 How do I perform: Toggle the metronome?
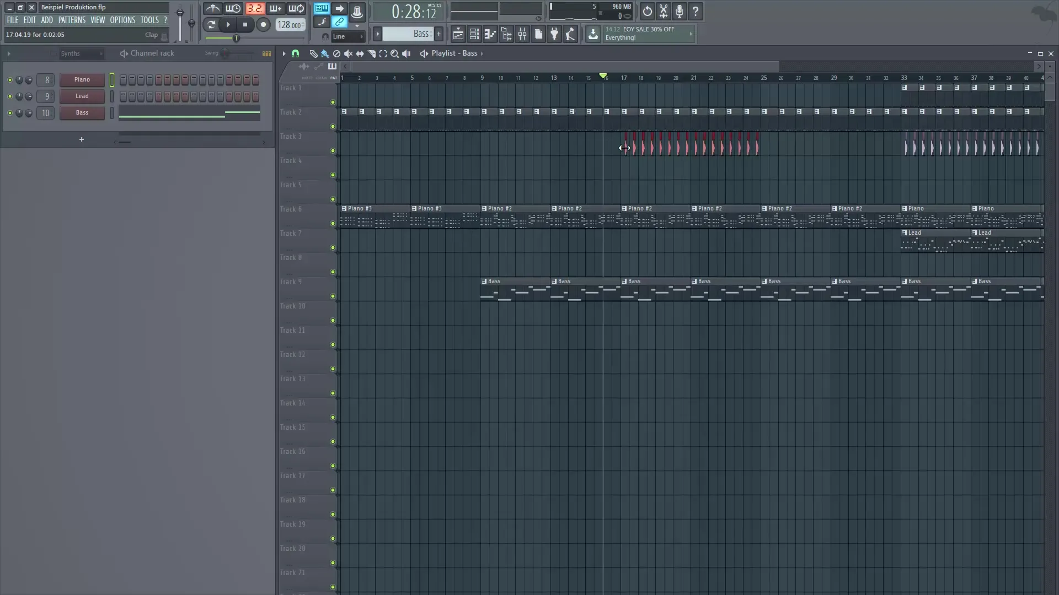[x=212, y=8]
